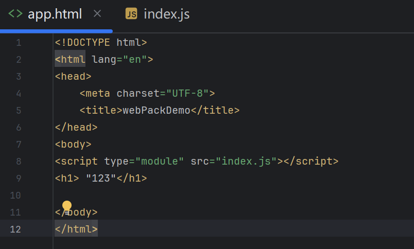Click the closing </script> tag
Screen dimensions: 414x249
[311, 161]
